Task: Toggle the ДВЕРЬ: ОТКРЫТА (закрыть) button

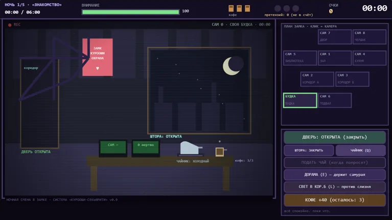Action: 334,137
